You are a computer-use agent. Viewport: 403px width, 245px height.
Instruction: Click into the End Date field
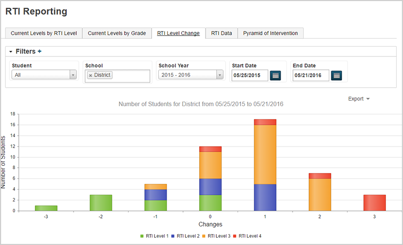(311, 76)
